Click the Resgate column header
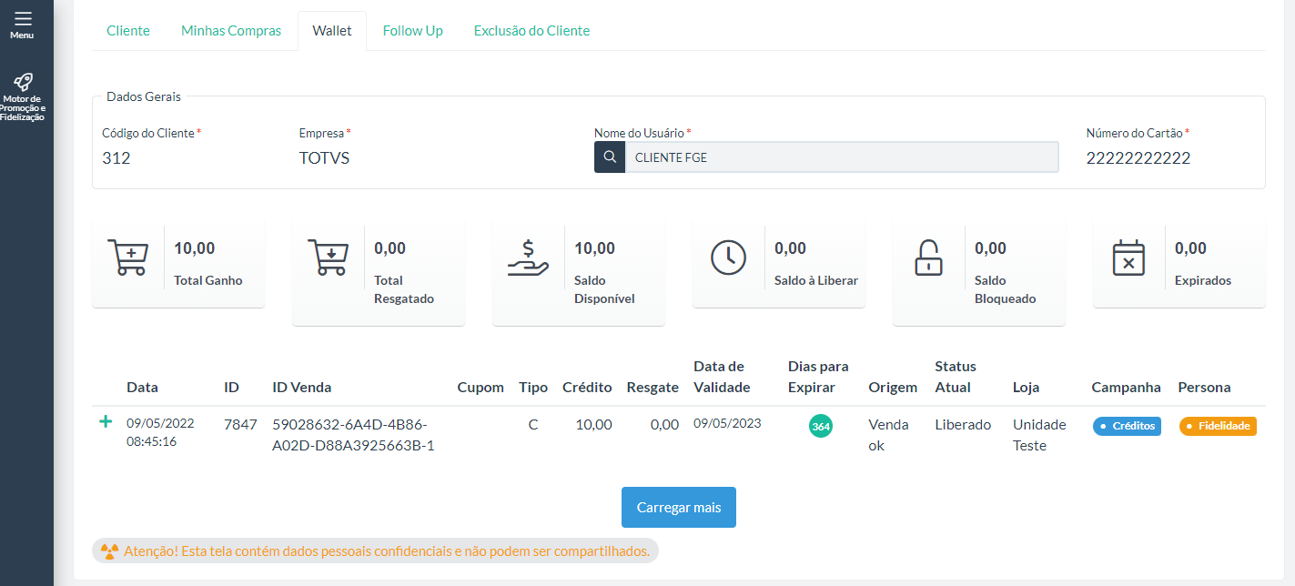This screenshot has width=1295, height=586. point(653,388)
